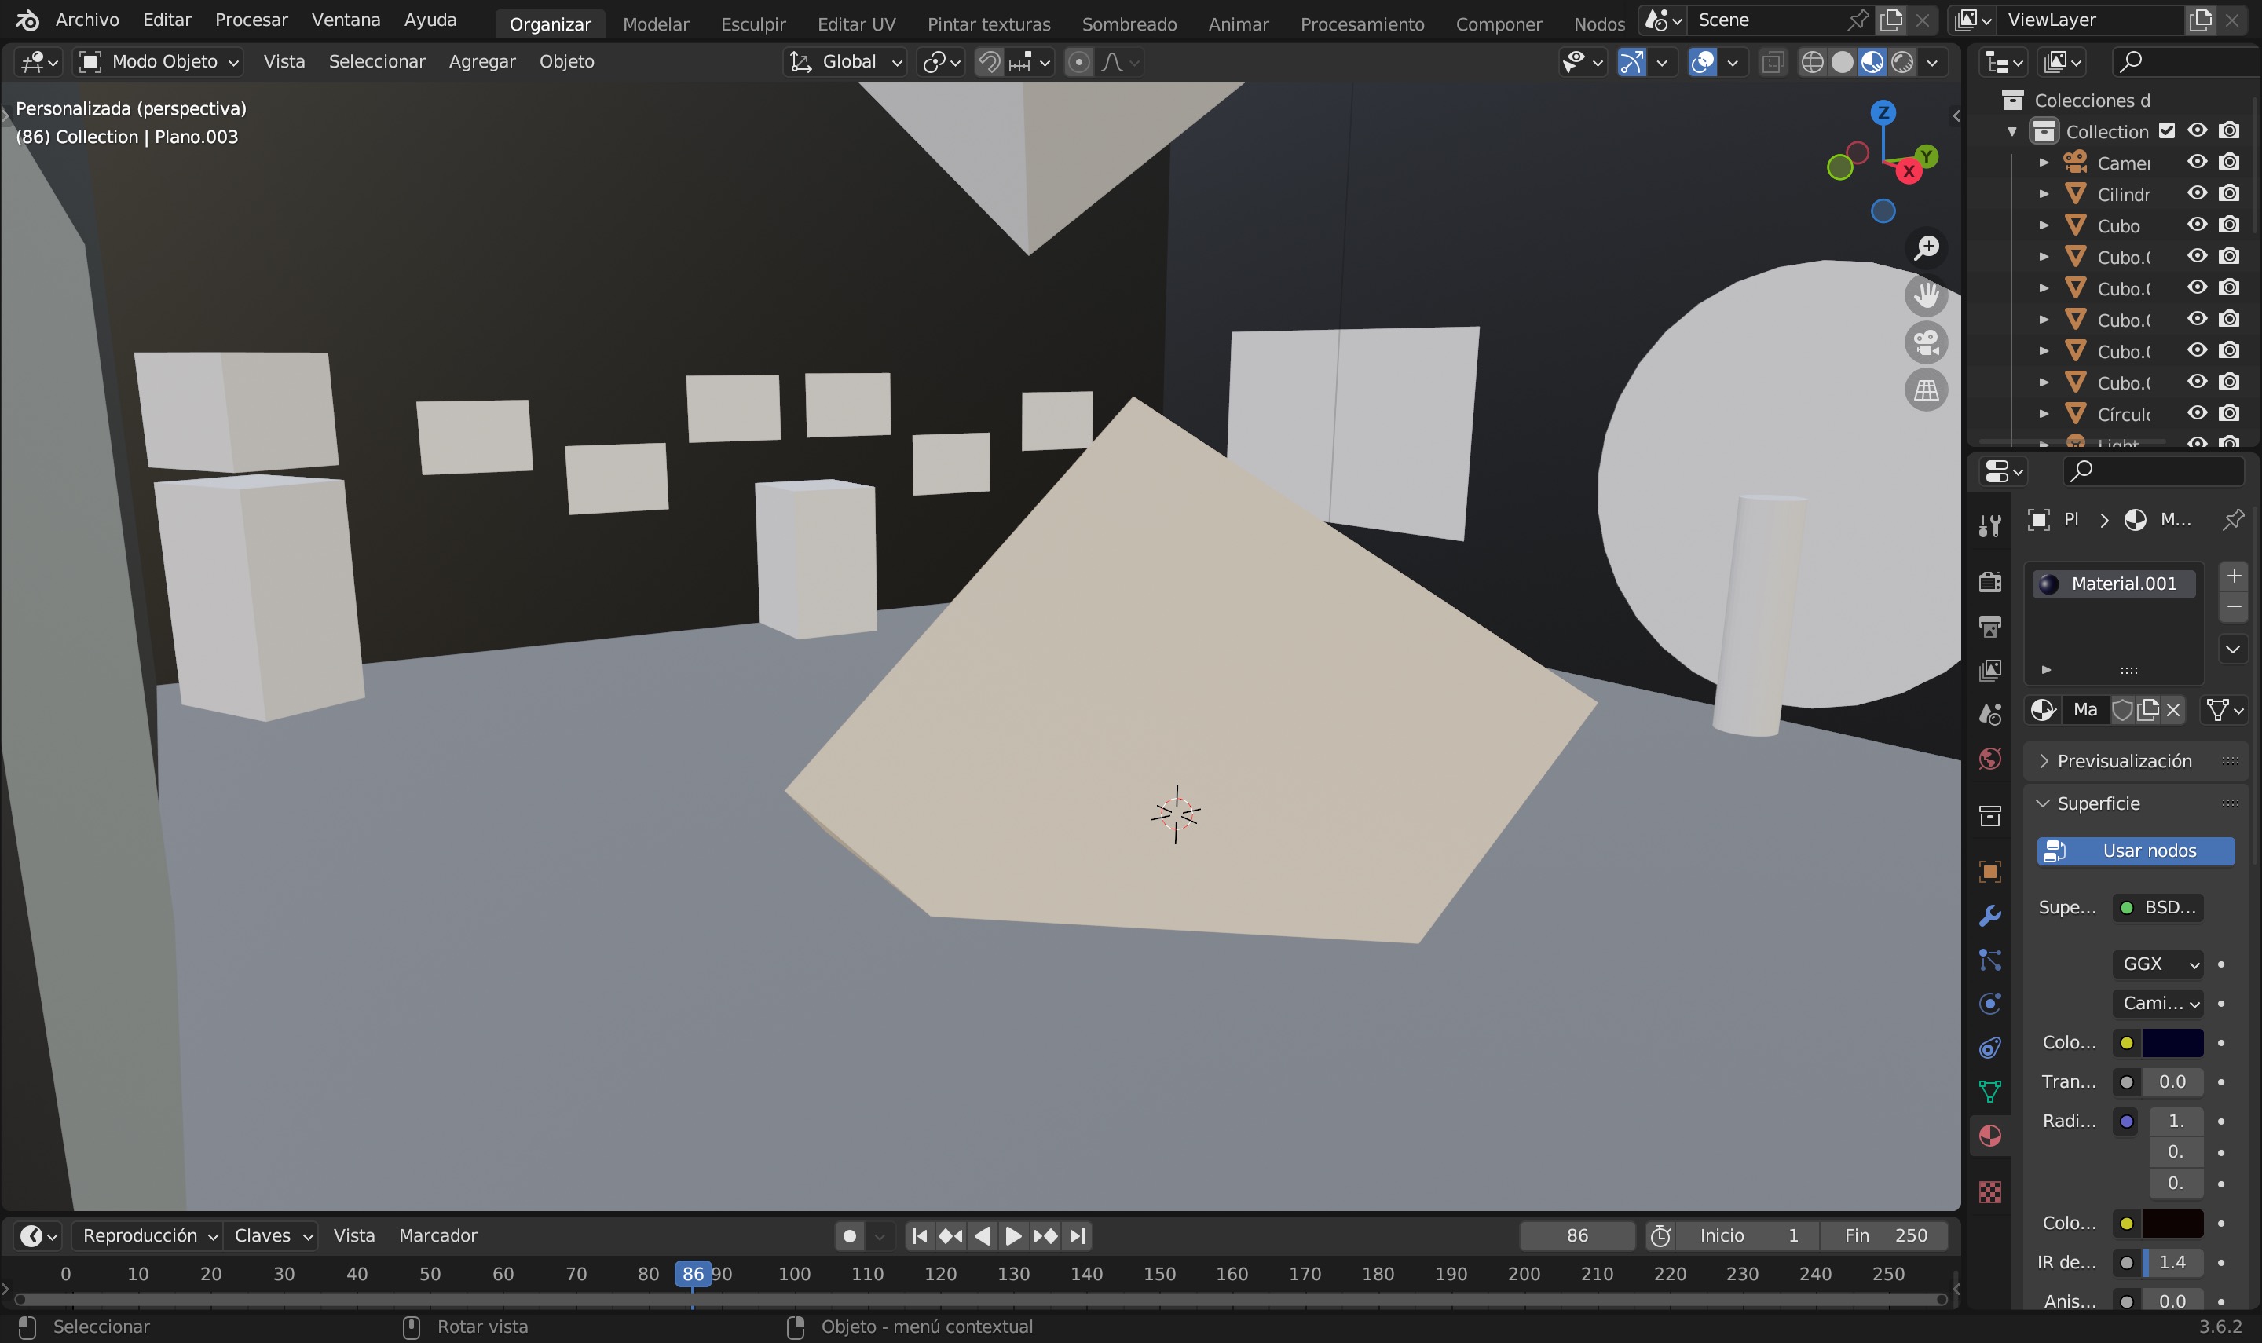Uncheck the Collection exclude checkbox

click(x=2166, y=130)
